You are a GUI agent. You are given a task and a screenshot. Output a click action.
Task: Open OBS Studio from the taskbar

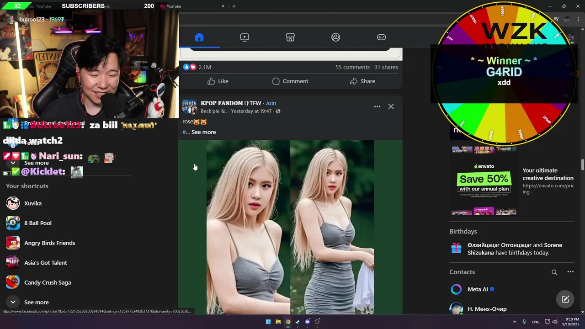[x=317, y=322]
